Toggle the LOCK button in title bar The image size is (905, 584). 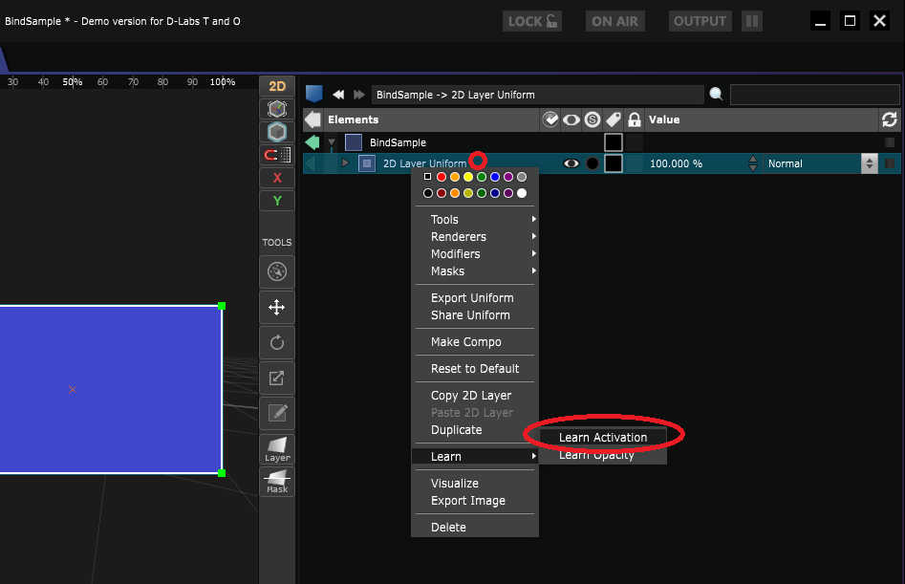[x=532, y=21]
